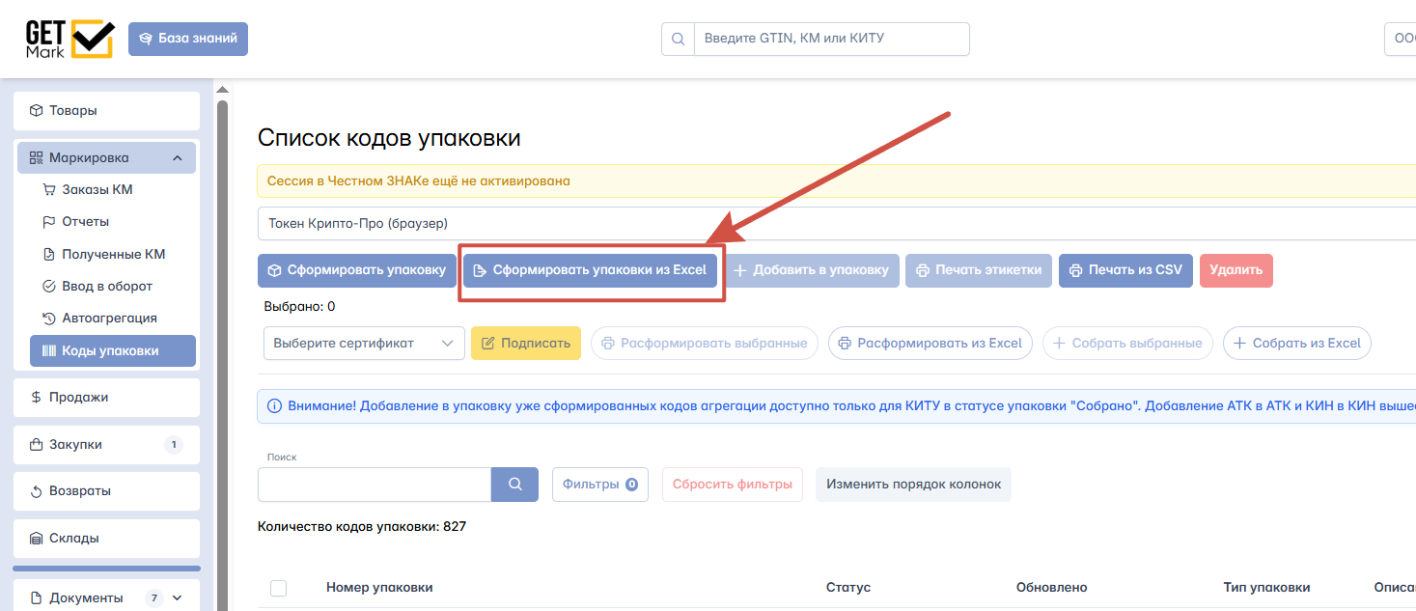The height and width of the screenshot is (611, 1416).
Task: Sort by Номер упаковки column header
Action: pos(379,588)
